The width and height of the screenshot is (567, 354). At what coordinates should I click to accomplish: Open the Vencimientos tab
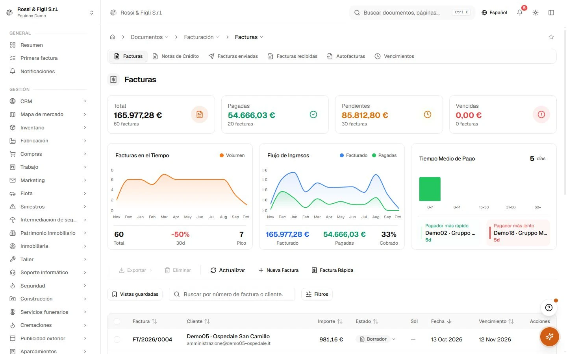(394, 56)
